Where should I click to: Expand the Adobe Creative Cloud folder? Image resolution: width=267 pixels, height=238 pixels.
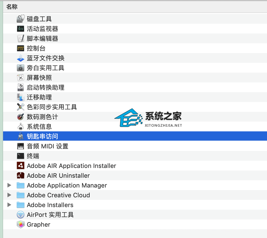[10, 195]
